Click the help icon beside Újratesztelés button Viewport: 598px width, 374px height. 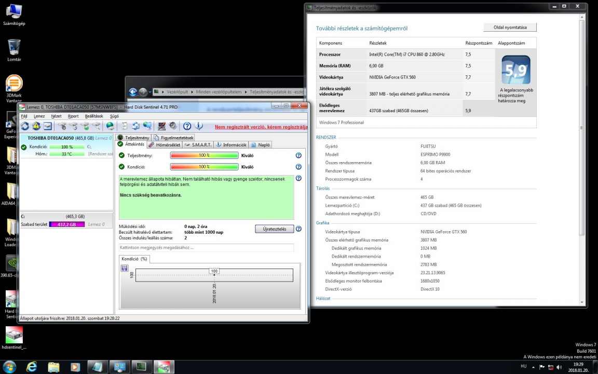tap(298, 229)
